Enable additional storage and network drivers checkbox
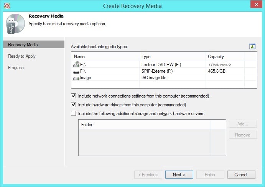The height and width of the screenshot is (187, 265). [74, 113]
